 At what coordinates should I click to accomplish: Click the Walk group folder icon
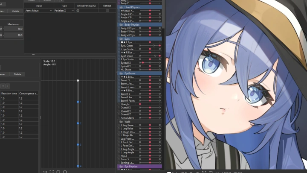121,122
